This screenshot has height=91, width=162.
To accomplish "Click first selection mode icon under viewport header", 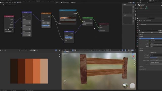I will pos(65,52).
